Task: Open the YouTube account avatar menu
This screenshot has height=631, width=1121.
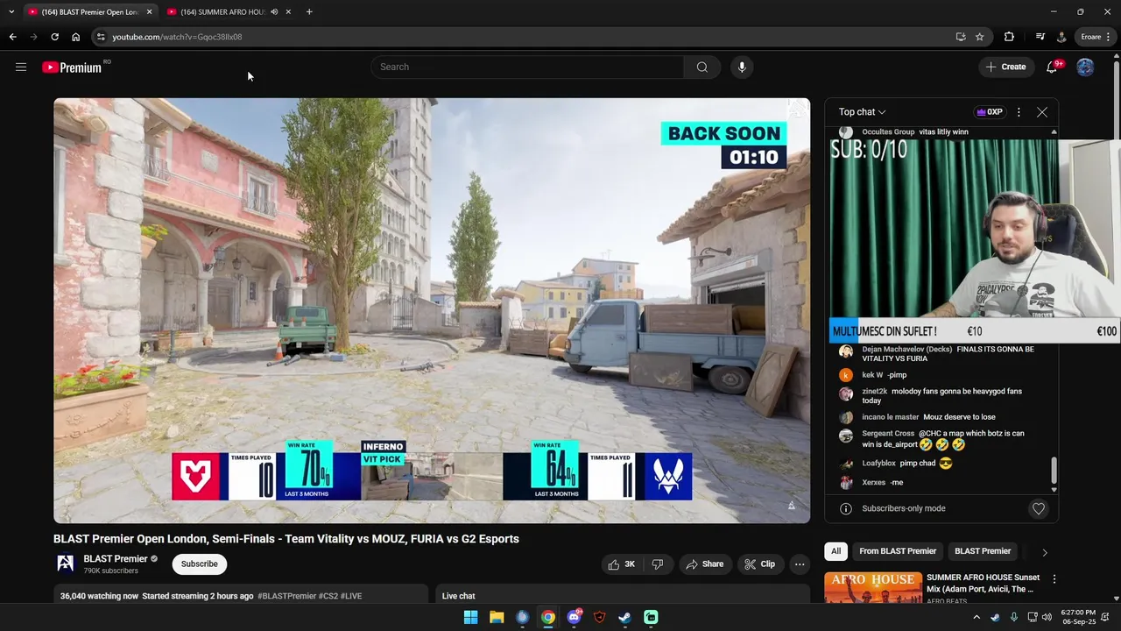Action: [1085, 67]
